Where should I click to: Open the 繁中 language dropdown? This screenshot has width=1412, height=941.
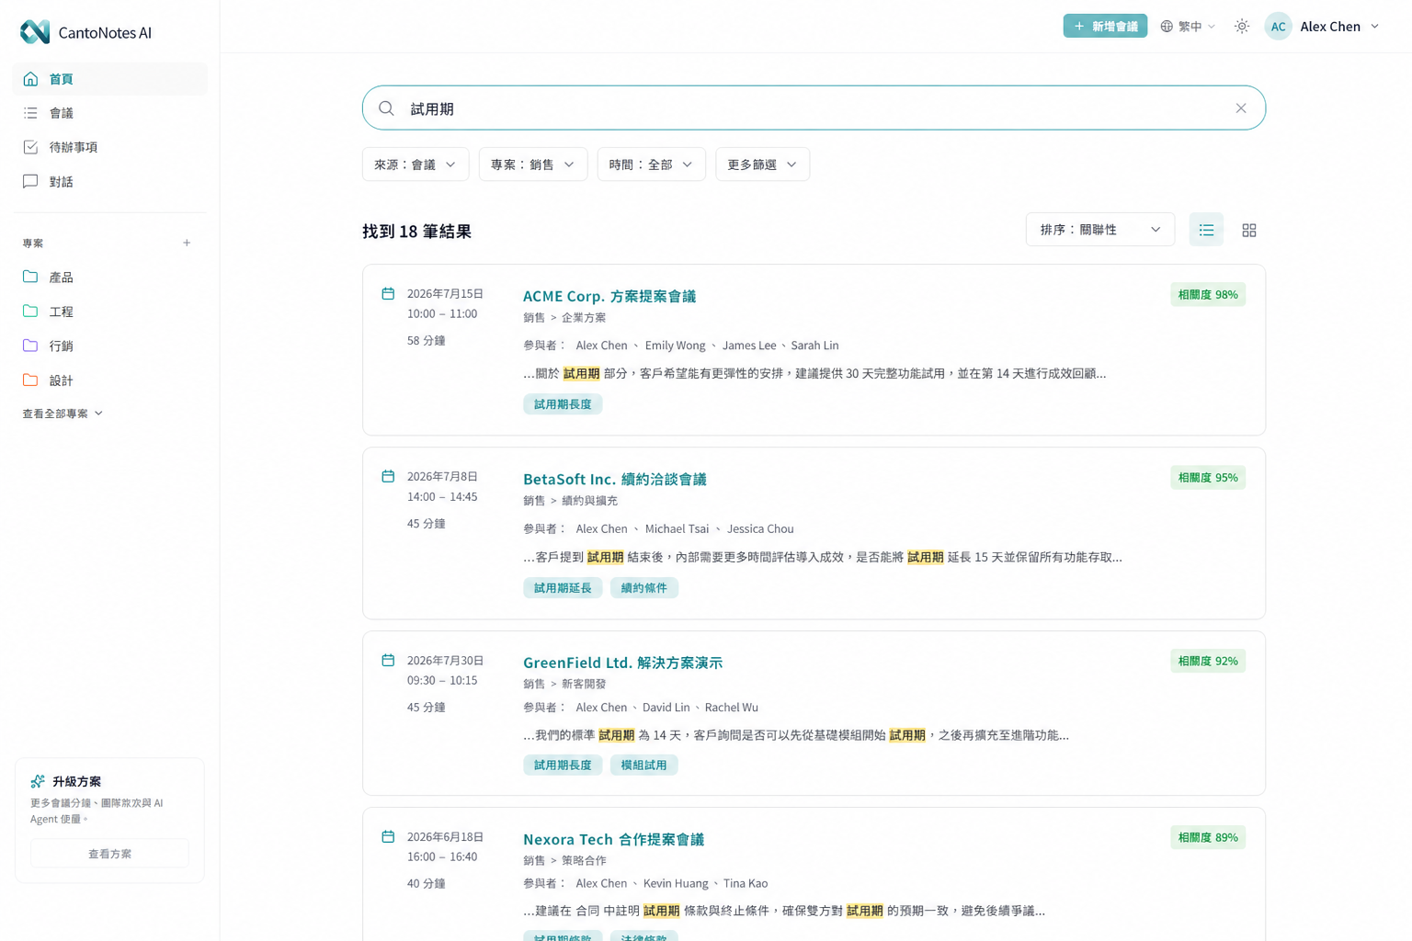1188,27
